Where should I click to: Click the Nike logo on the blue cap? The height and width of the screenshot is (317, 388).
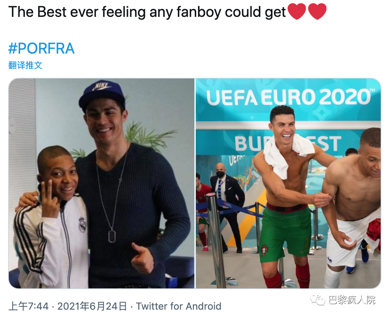[102, 86]
